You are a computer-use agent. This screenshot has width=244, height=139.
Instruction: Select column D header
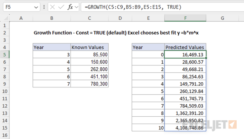tap(120, 18)
